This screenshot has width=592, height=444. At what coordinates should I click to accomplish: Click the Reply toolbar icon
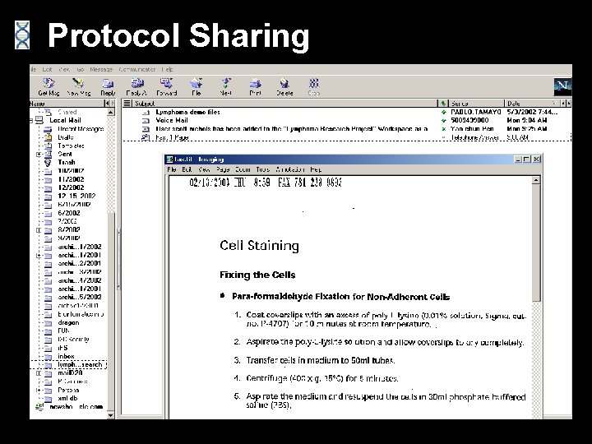tap(108, 83)
